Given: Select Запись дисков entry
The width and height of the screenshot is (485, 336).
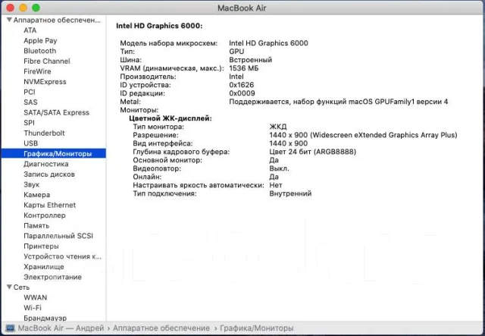Looking at the screenshot, I should tap(49, 174).
